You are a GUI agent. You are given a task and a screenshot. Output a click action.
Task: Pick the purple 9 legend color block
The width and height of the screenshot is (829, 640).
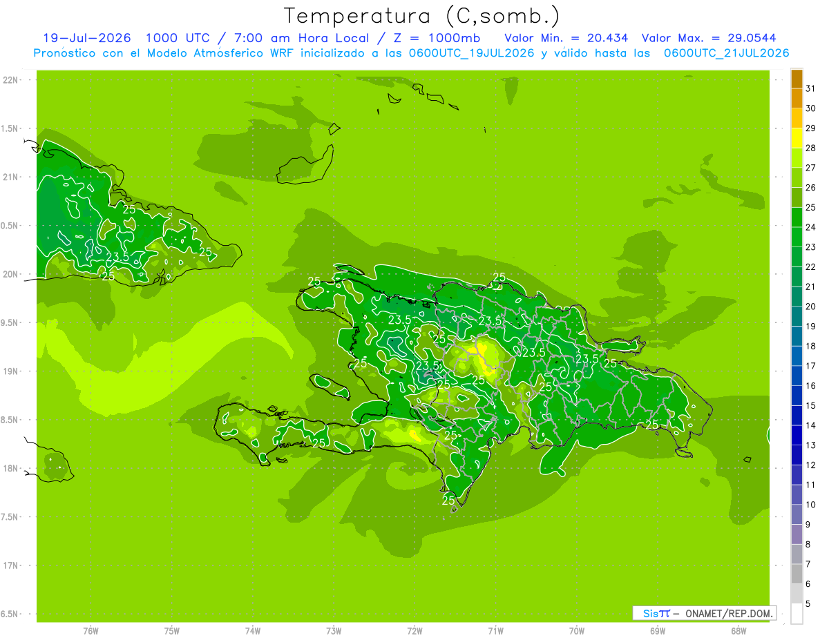click(797, 515)
